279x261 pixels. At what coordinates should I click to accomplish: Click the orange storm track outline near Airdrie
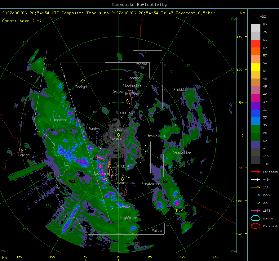tap(110, 169)
